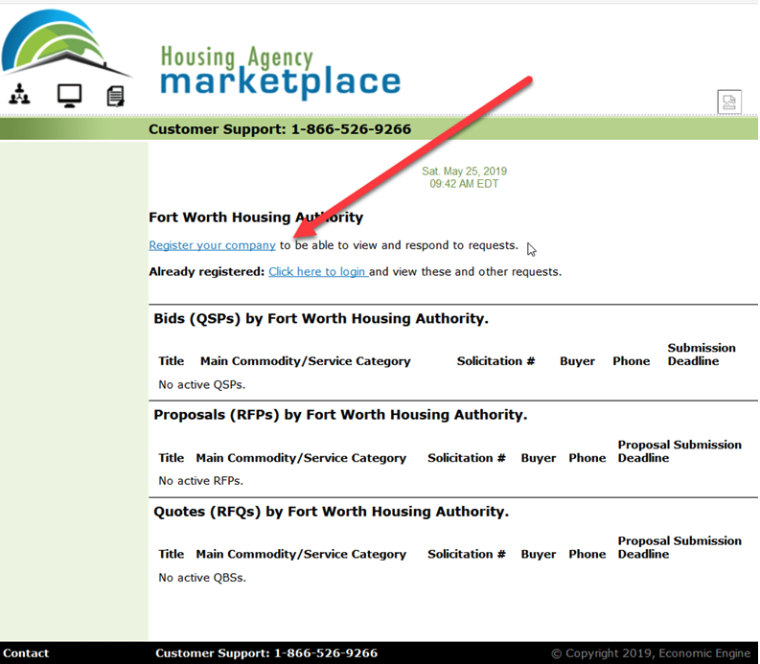Viewport: 760px width, 664px height.
Task: Click the organization hierarchy icon under logo
Action: coord(19,94)
